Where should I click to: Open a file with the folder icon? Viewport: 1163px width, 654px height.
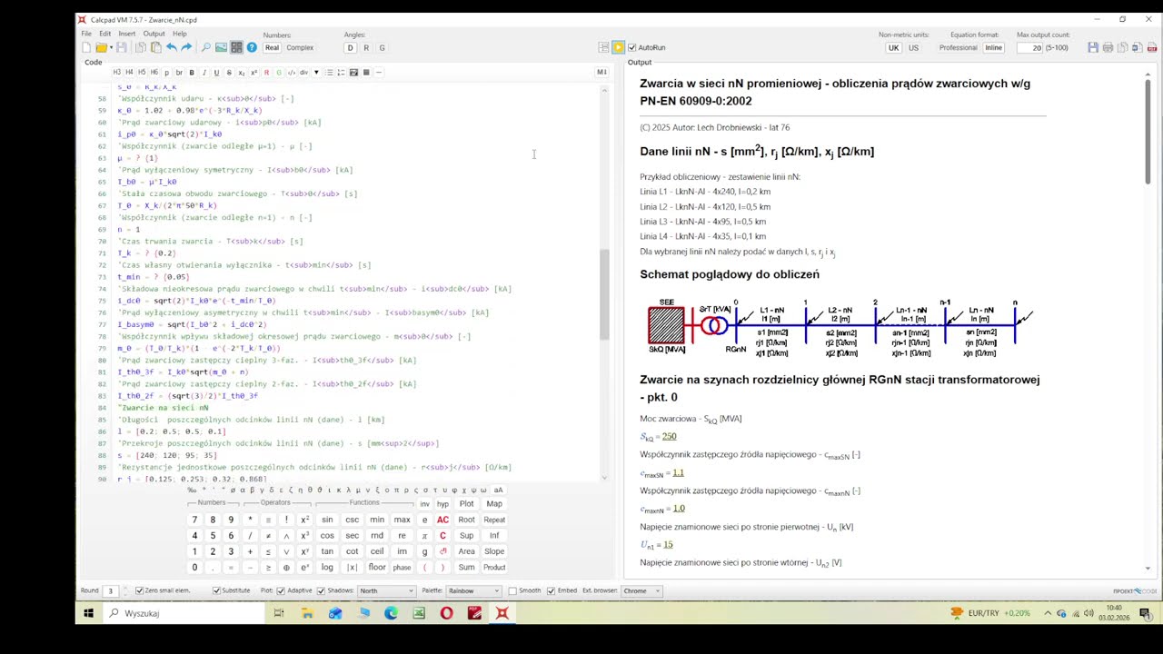[102, 47]
